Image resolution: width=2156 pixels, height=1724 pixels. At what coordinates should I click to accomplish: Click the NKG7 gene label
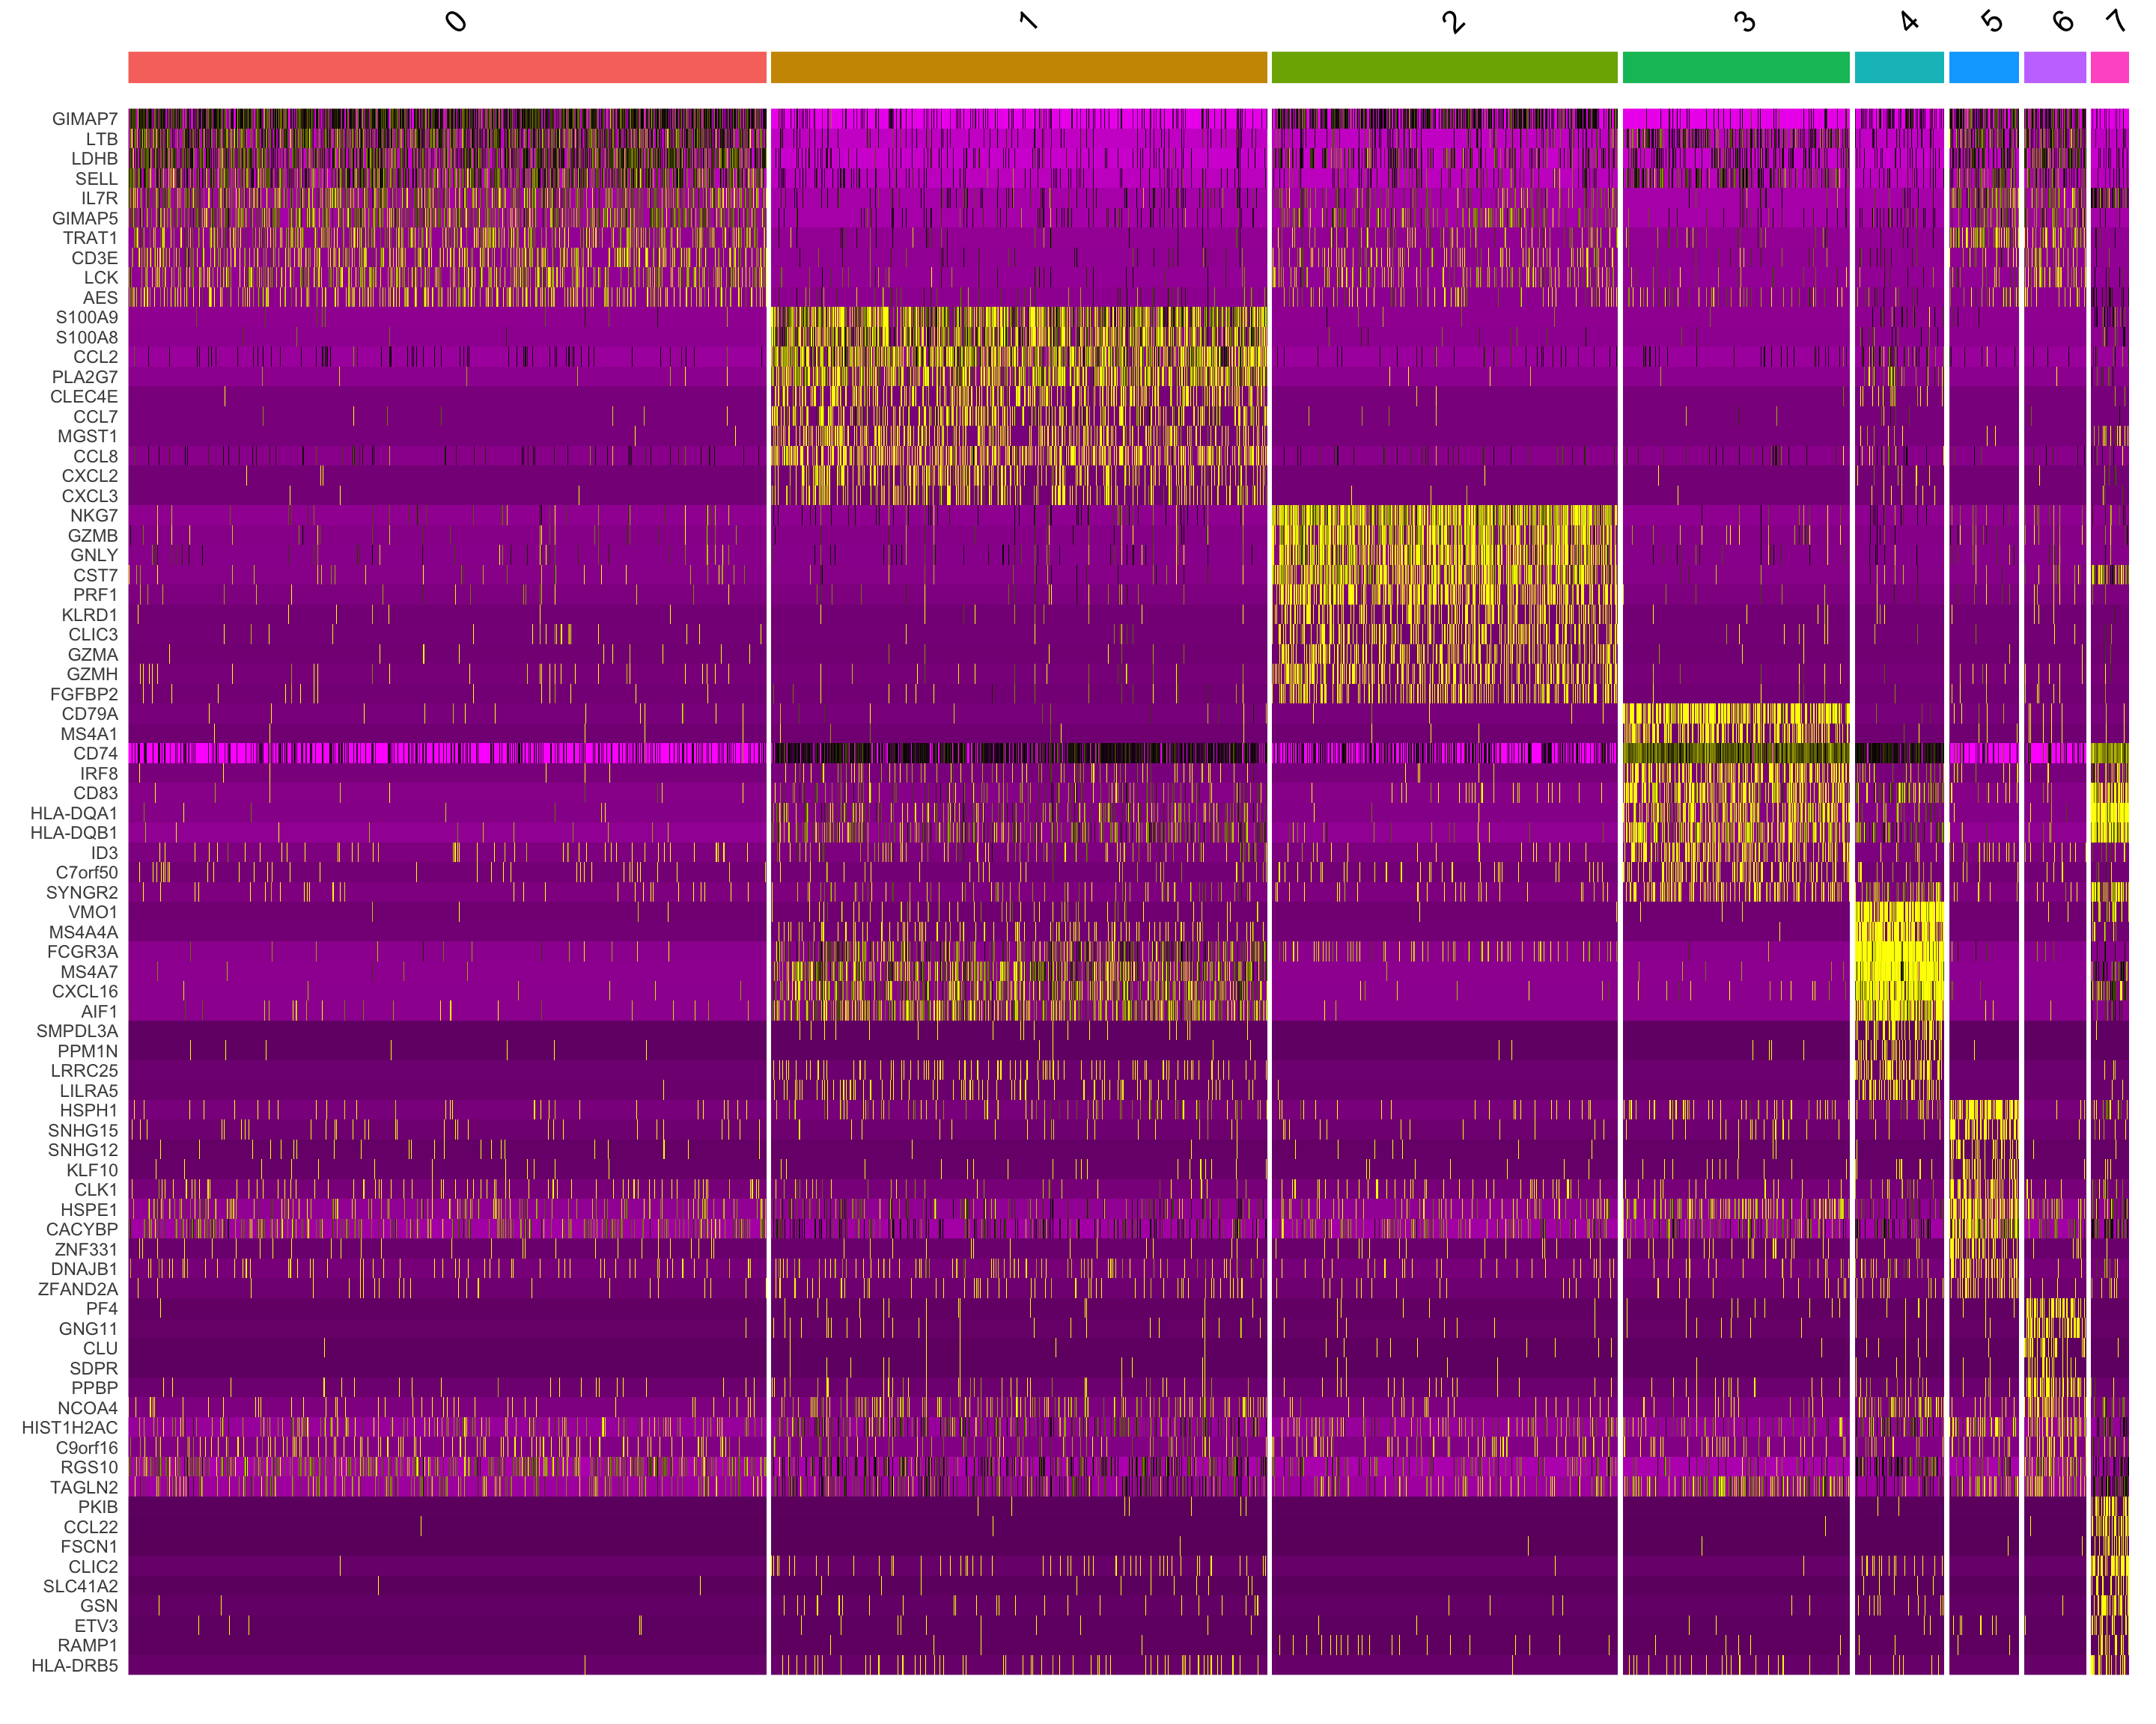pyautogui.click(x=94, y=516)
